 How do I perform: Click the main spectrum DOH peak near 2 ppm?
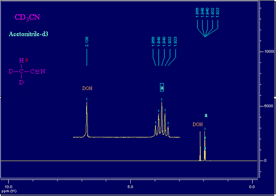[200, 146]
